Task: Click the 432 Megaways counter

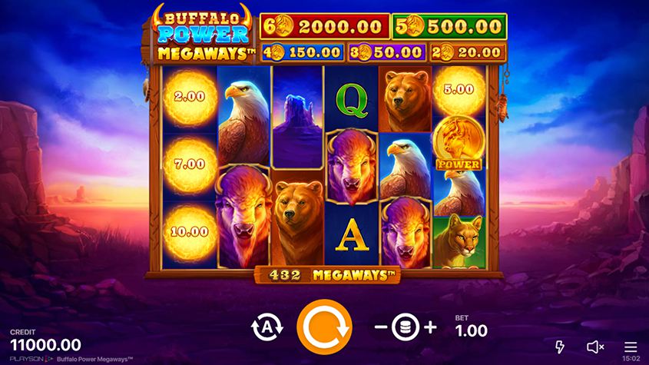Action: coord(327,275)
